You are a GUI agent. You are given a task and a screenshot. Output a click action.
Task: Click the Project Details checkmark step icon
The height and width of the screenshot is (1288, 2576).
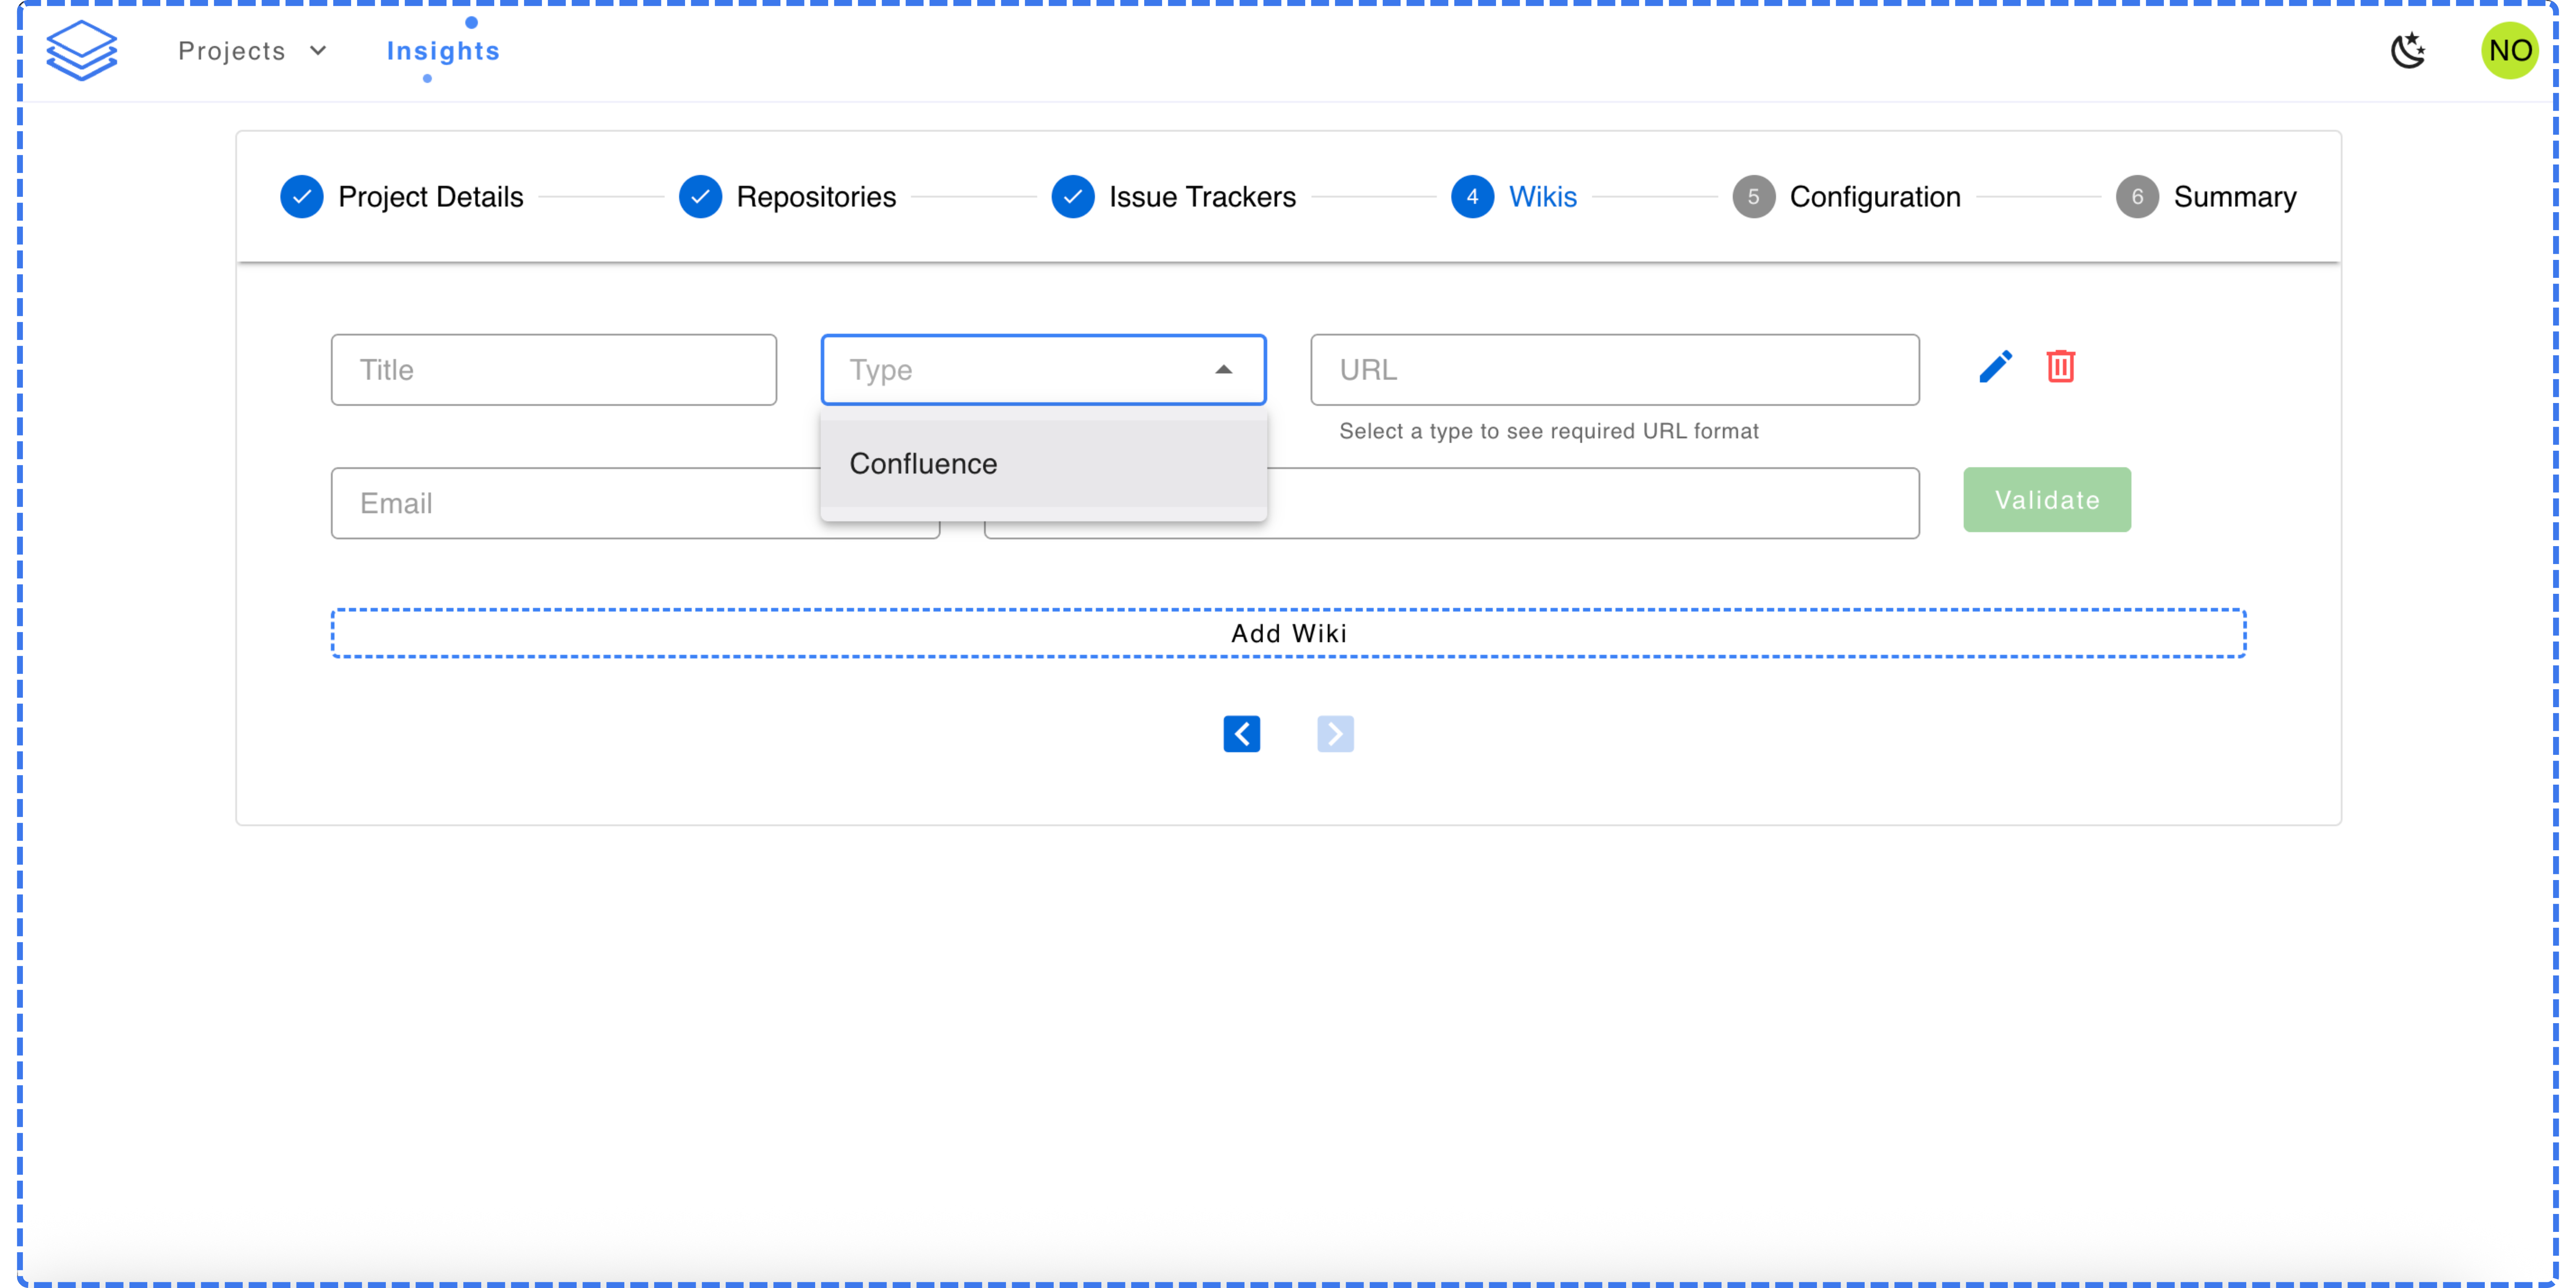pyautogui.click(x=302, y=197)
